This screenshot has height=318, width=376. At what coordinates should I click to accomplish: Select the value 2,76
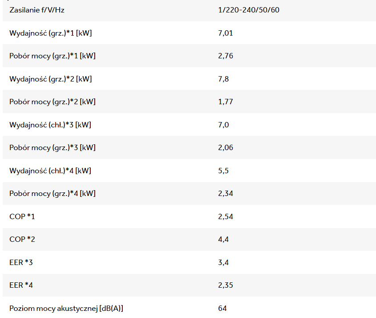[226, 56]
